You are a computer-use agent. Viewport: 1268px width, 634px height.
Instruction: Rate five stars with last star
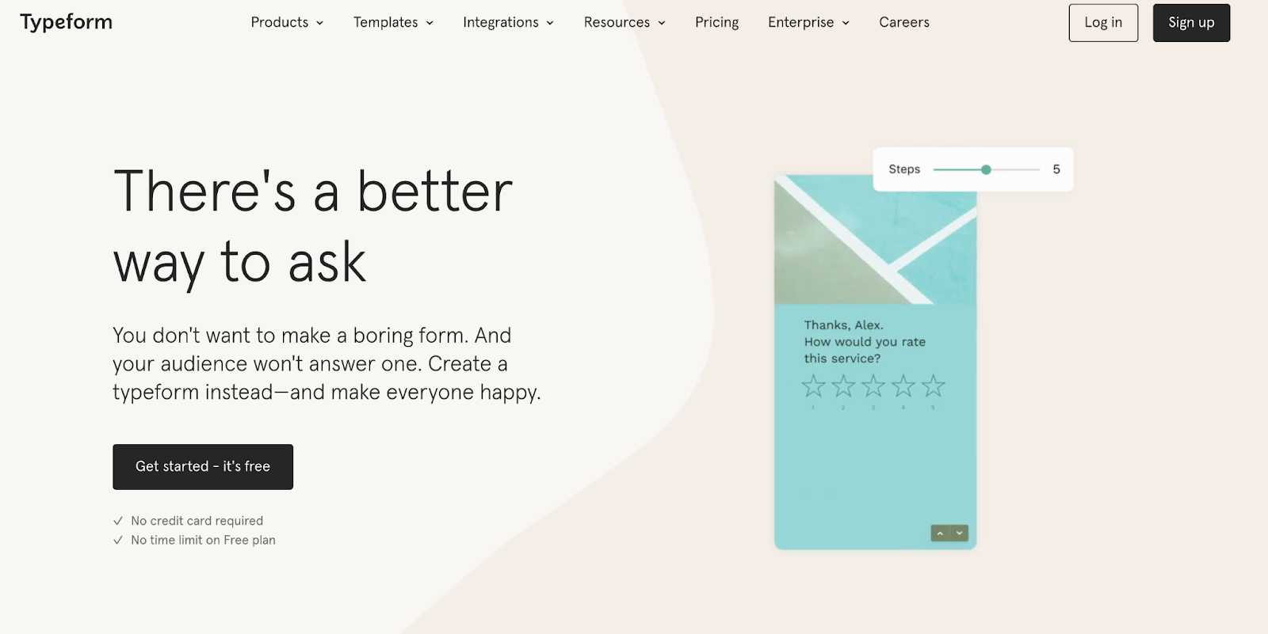[x=934, y=386]
